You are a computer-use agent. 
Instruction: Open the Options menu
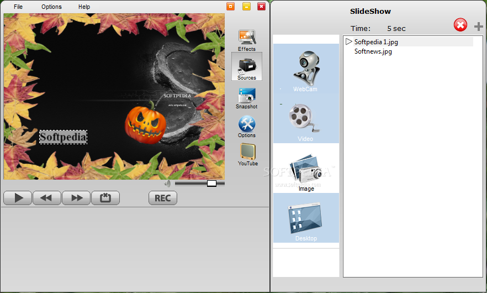pos(51,7)
